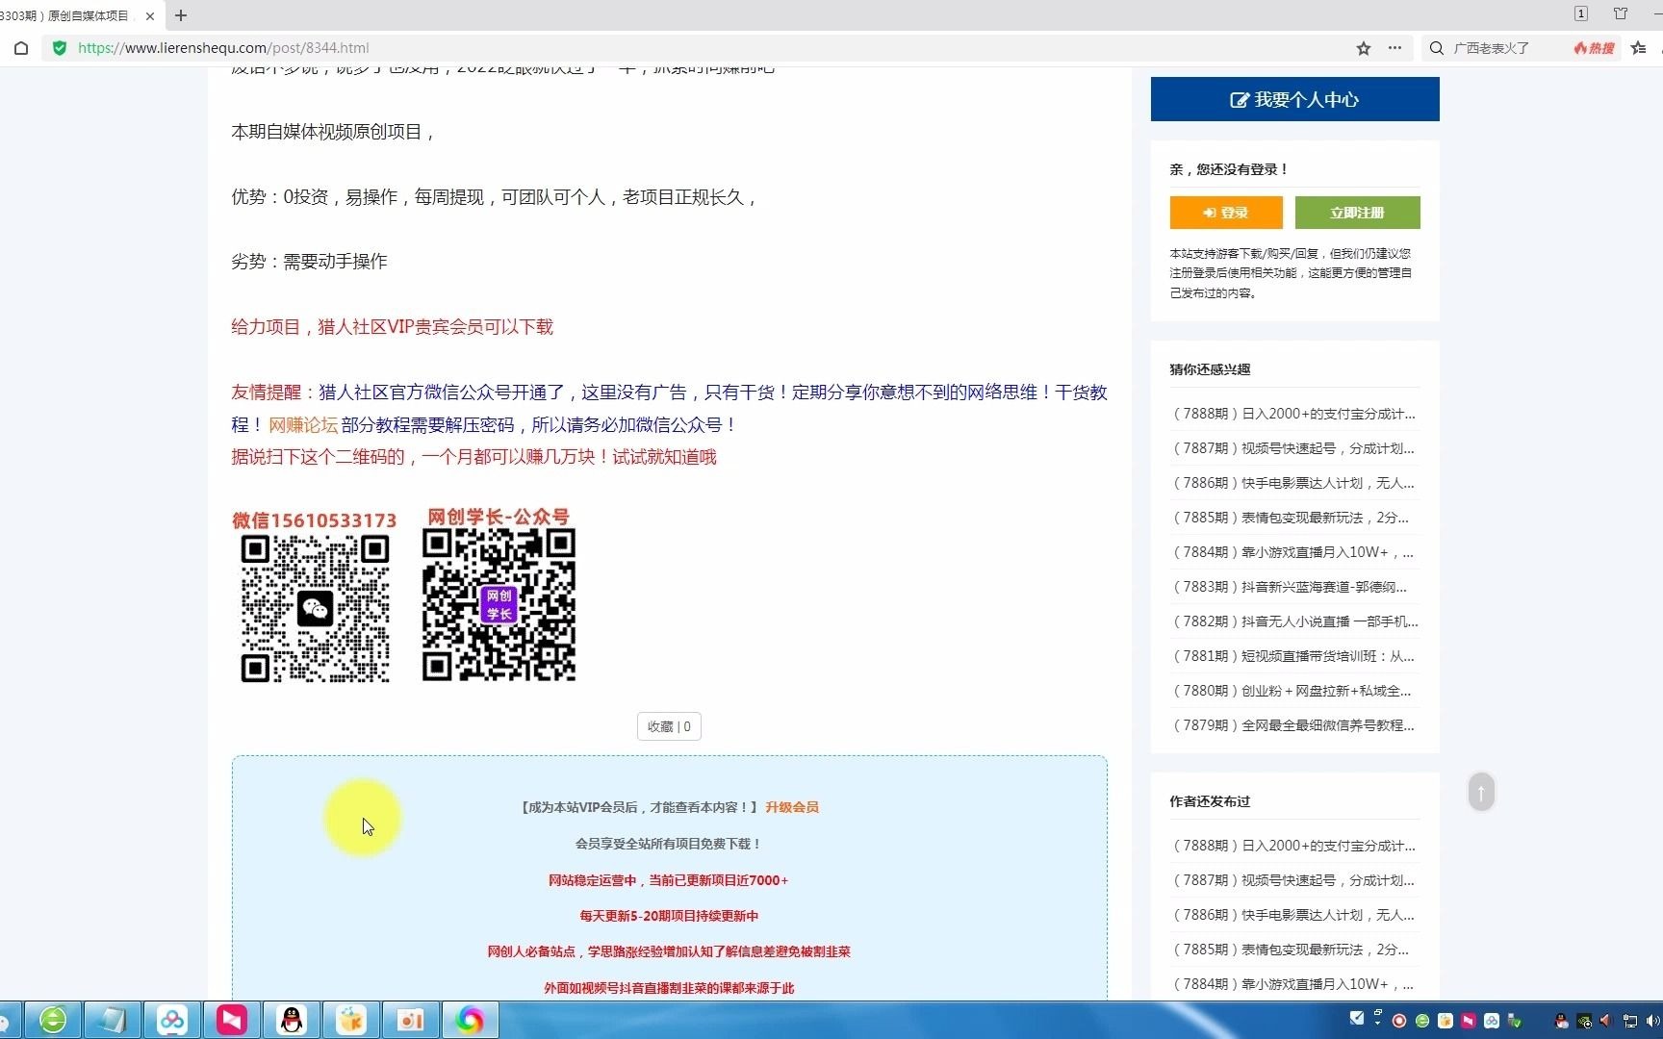Open 360 browser from the taskbar

pyautogui.click(x=53, y=1020)
